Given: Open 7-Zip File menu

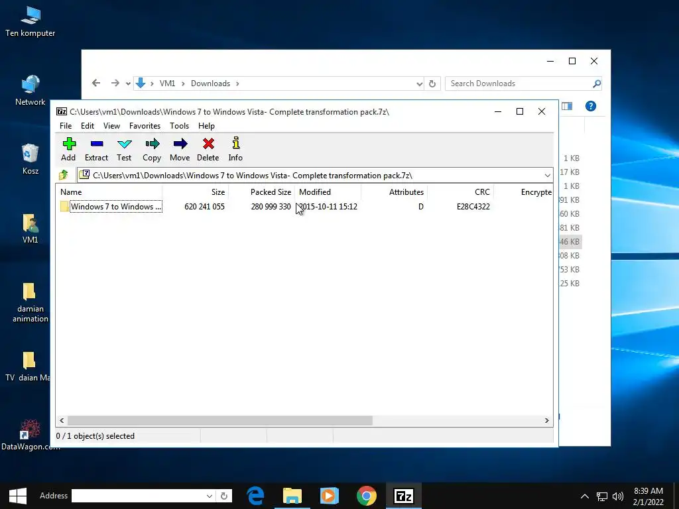Looking at the screenshot, I should (66, 126).
